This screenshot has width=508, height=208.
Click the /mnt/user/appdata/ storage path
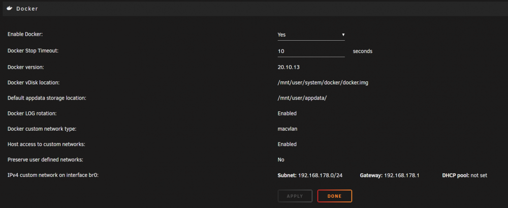tap(302, 98)
